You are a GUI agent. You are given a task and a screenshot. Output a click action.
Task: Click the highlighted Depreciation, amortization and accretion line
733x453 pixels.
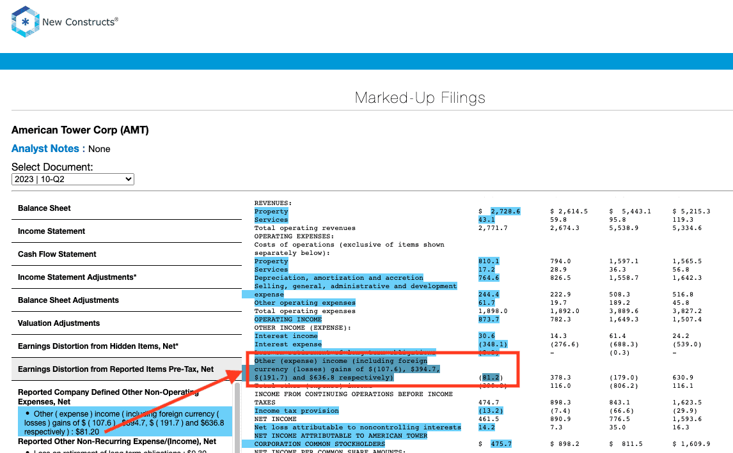(x=338, y=278)
